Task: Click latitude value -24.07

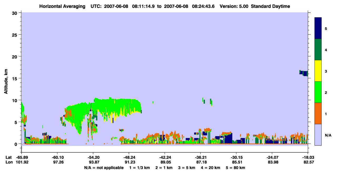Action: pyautogui.click(x=272, y=157)
